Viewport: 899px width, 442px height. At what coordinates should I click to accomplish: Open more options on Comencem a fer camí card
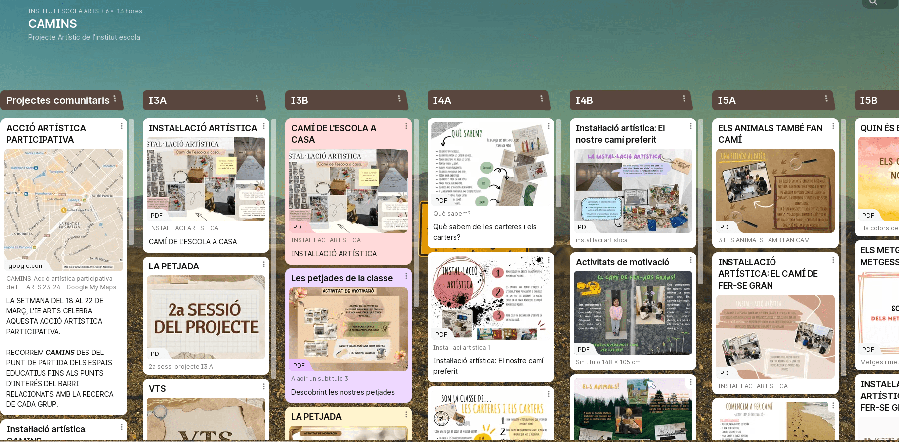coord(833,406)
